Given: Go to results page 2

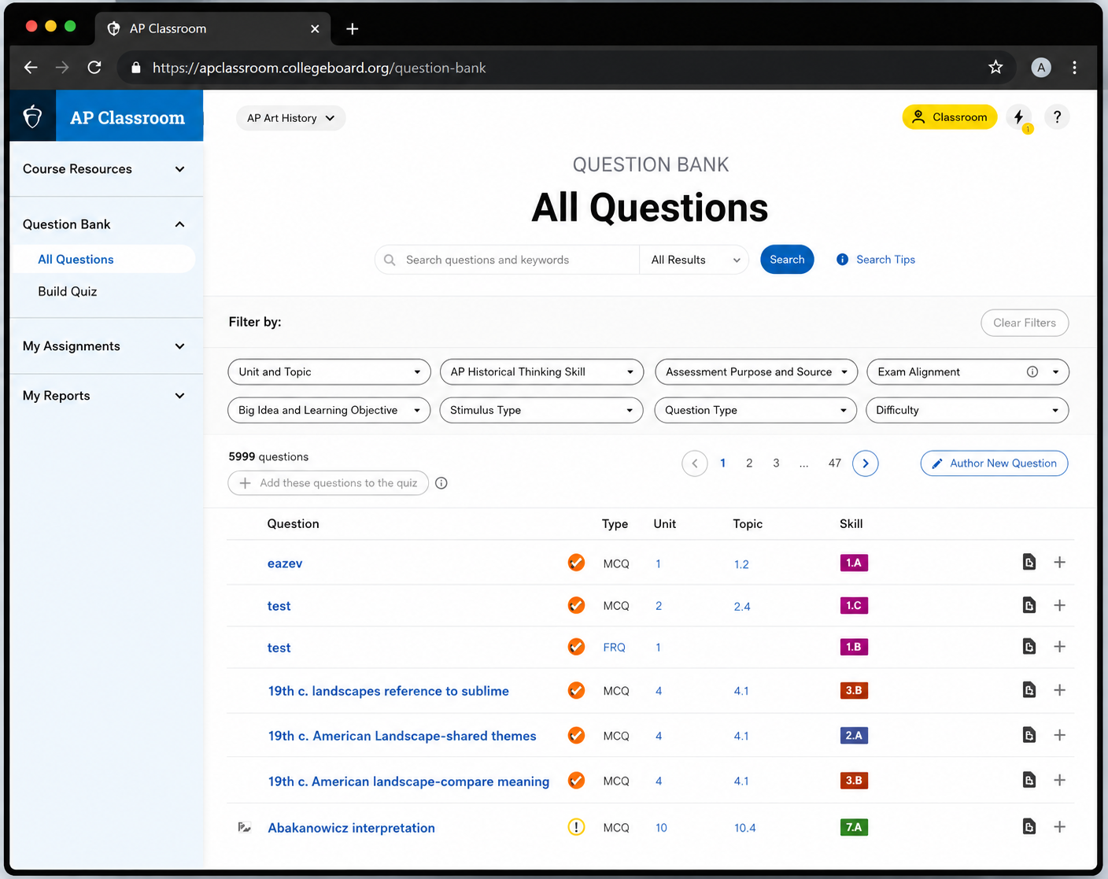Looking at the screenshot, I should click(749, 464).
